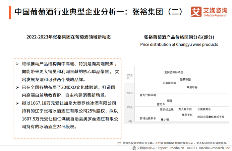
Task: Select subtitle Price distribution of Changyu wine products
Action: [179, 44]
